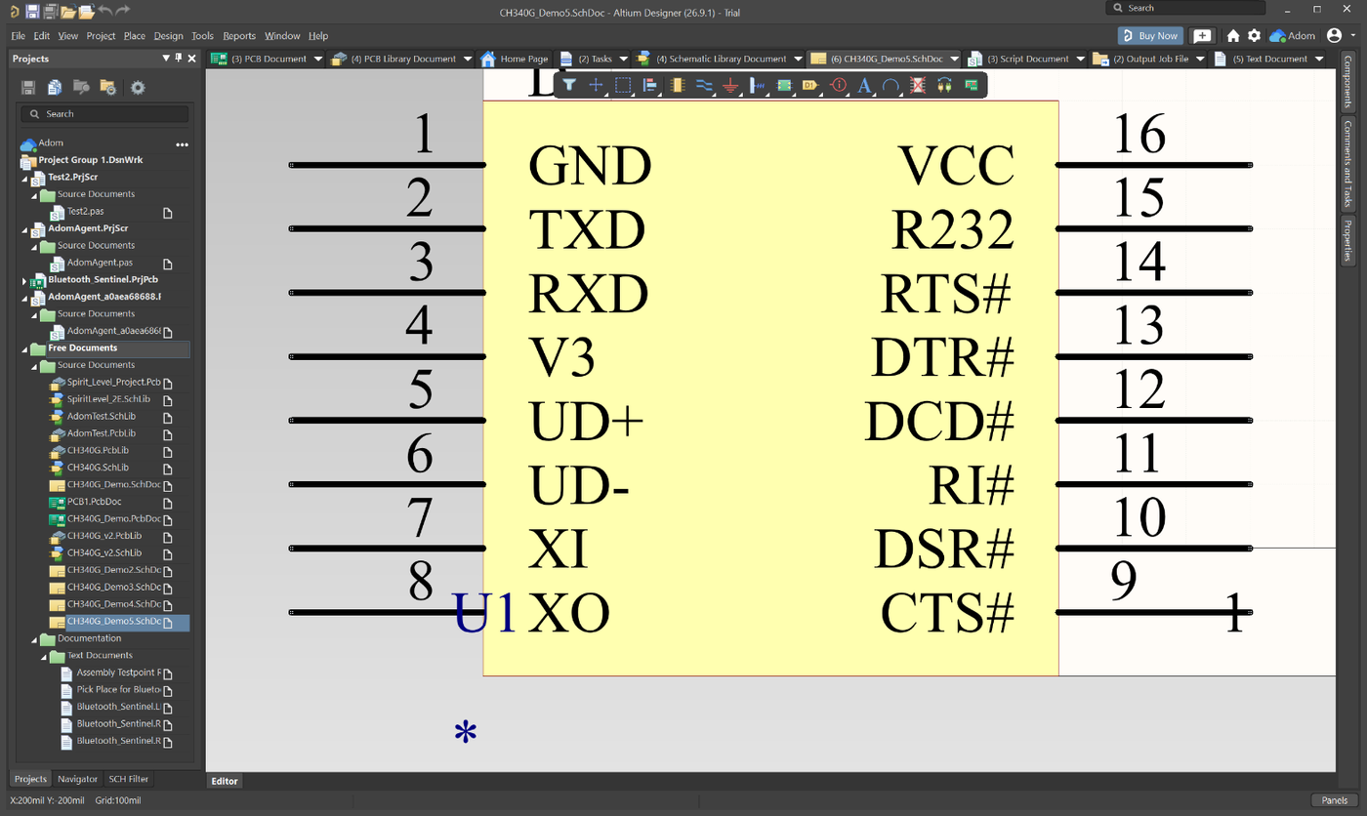Switch to the SCH Filter tab

click(128, 779)
